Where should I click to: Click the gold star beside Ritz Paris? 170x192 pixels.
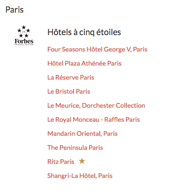tap(82, 161)
